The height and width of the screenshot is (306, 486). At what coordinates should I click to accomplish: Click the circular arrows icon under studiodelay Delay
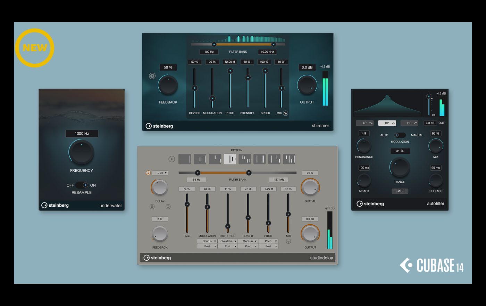pyautogui.click(x=168, y=207)
